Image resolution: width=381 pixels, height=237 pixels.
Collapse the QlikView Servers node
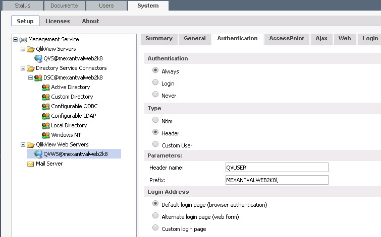click(23, 49)
